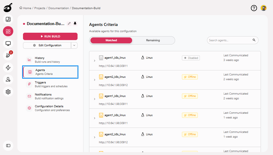Open the Triggers menu item

click(50, 84)
